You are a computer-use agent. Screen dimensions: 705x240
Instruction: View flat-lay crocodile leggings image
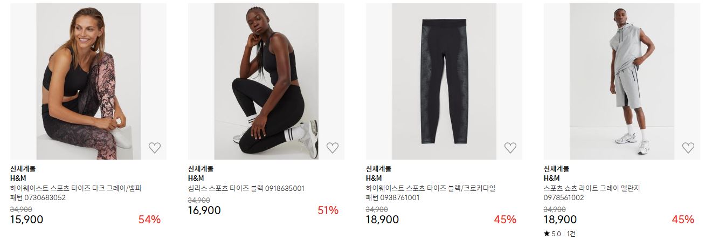(x=444, y=81)
